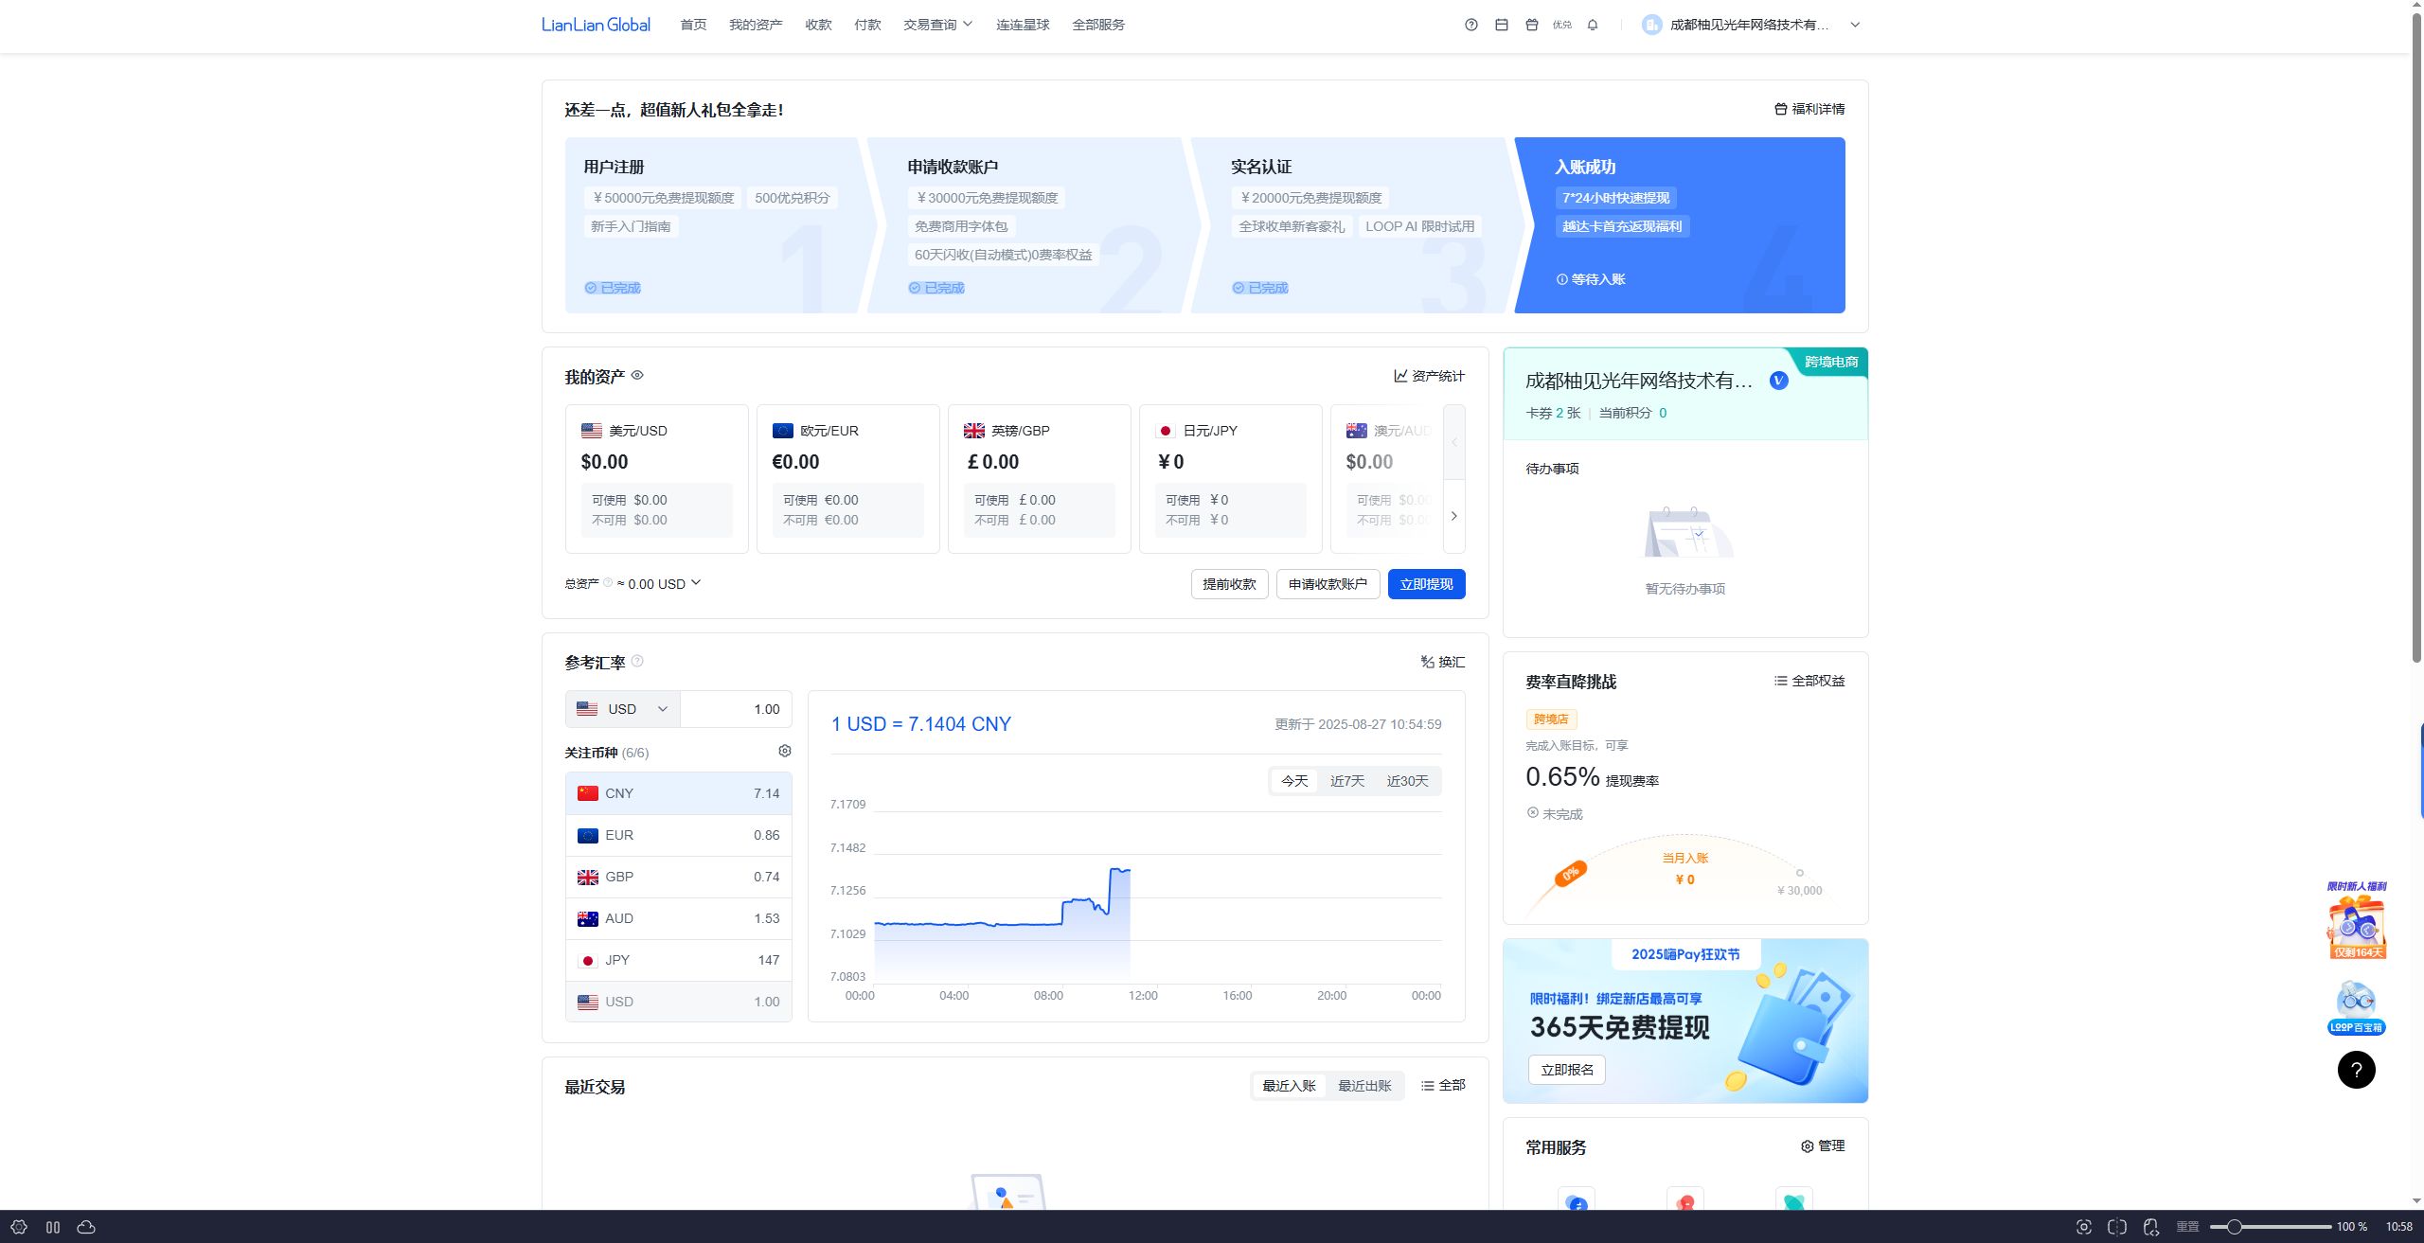Click the cloud icon in bottom bar

point(86,1227)
